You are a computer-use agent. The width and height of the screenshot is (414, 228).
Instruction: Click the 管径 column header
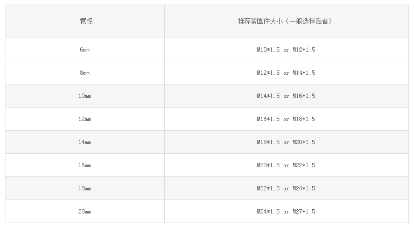(x=85, y=22)
